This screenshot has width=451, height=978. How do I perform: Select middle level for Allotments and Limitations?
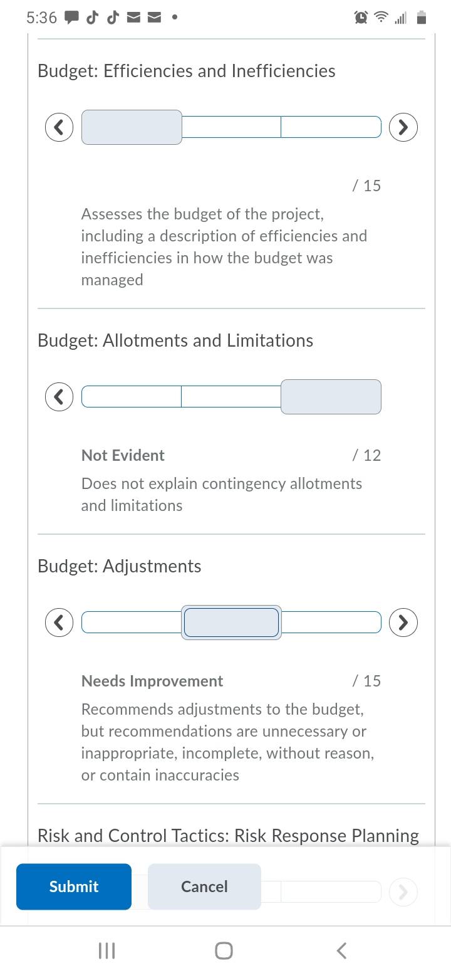click(x=231, y=397)
